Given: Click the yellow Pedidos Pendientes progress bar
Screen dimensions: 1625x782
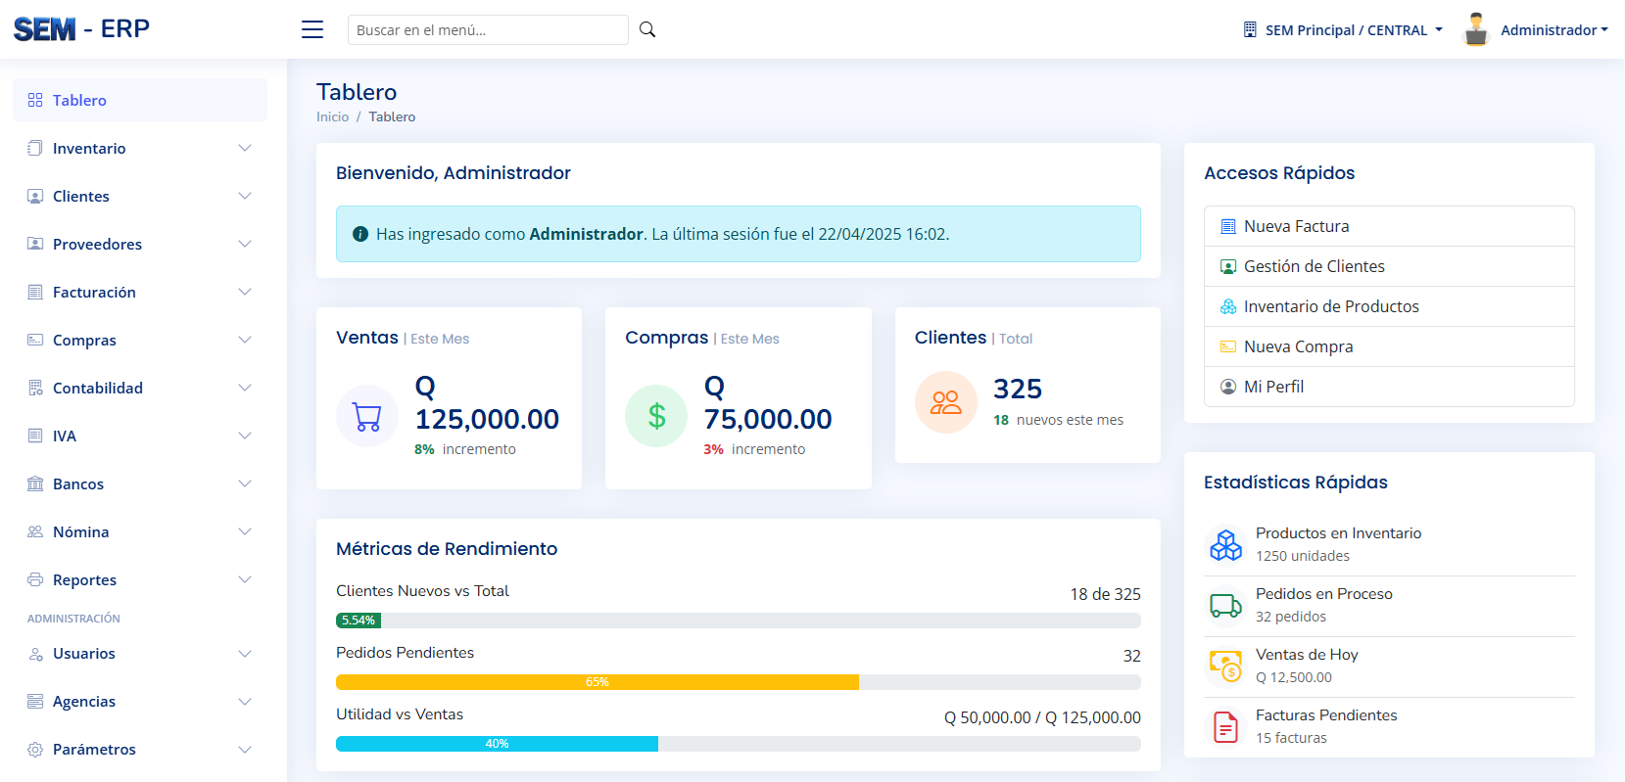Looking at the screenshot, I should (x=597, y=682).
